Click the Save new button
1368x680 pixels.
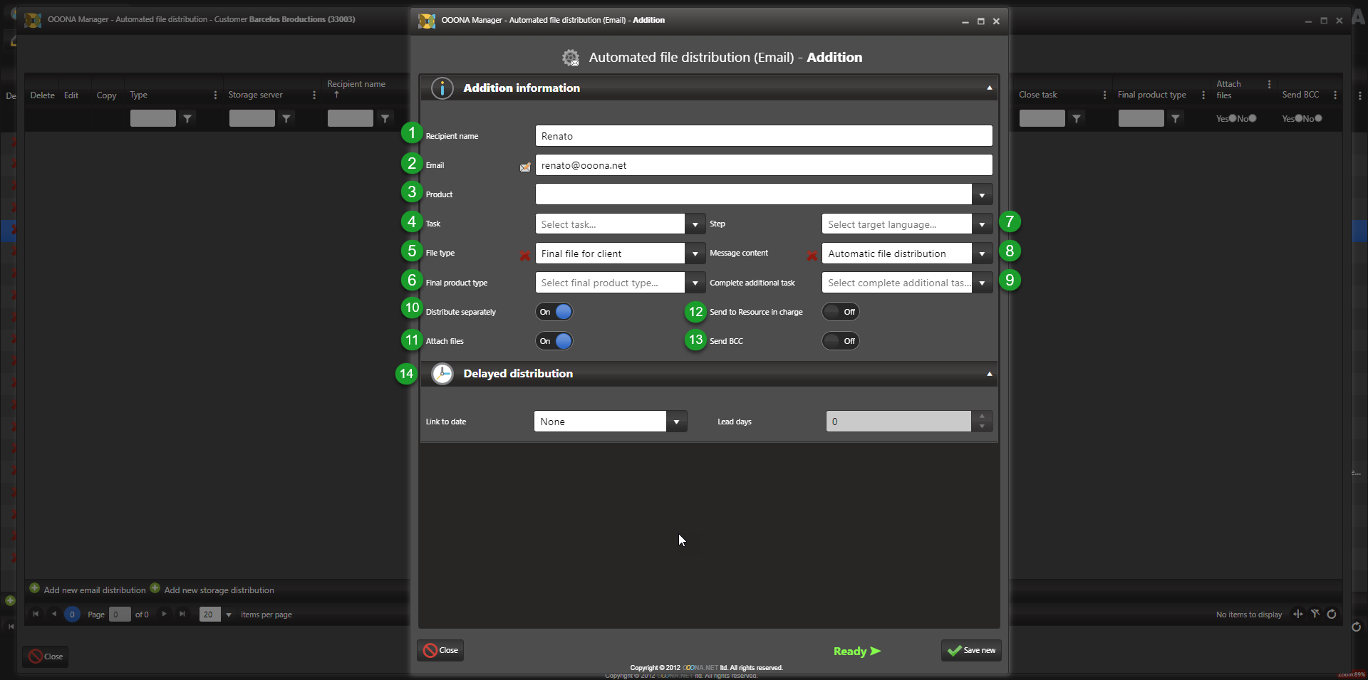[971, 650]
